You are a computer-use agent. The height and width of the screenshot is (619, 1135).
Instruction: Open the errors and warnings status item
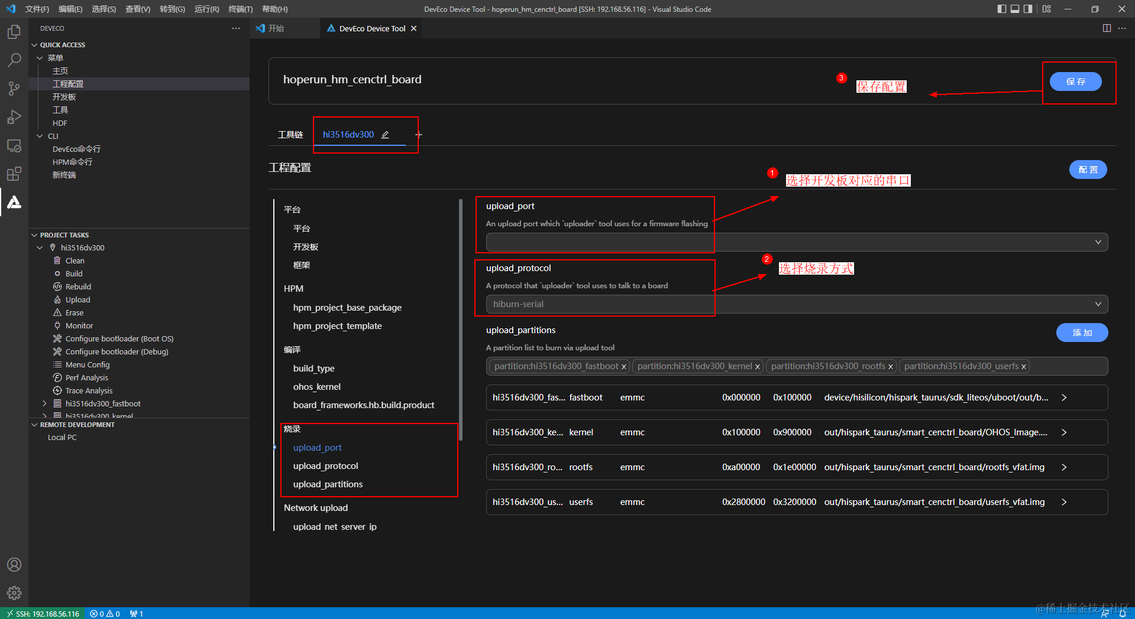(x=105, y=614)
